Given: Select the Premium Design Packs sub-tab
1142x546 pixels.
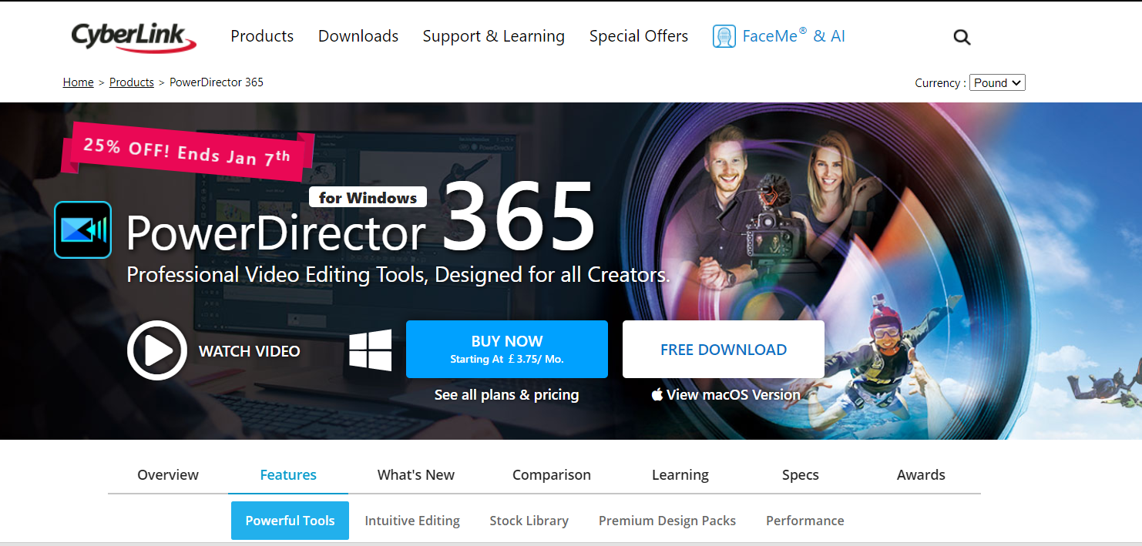Looking at the screenshot, I should click(667, 521).
